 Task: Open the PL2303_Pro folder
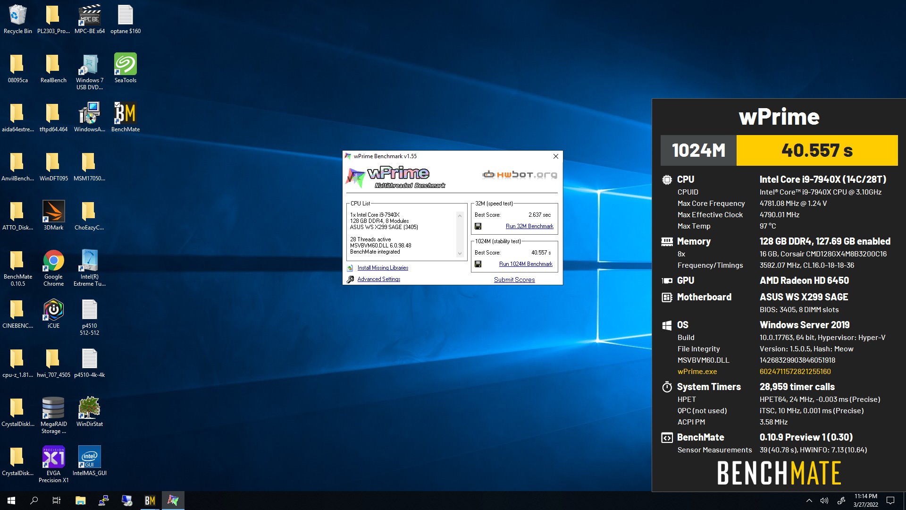pyautogui.click(x=54, y=19)
